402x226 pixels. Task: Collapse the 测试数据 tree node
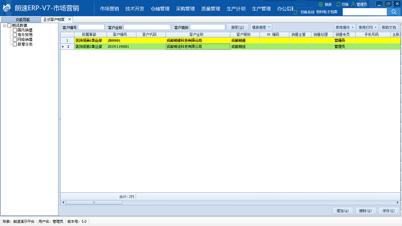tap(4, 25)
